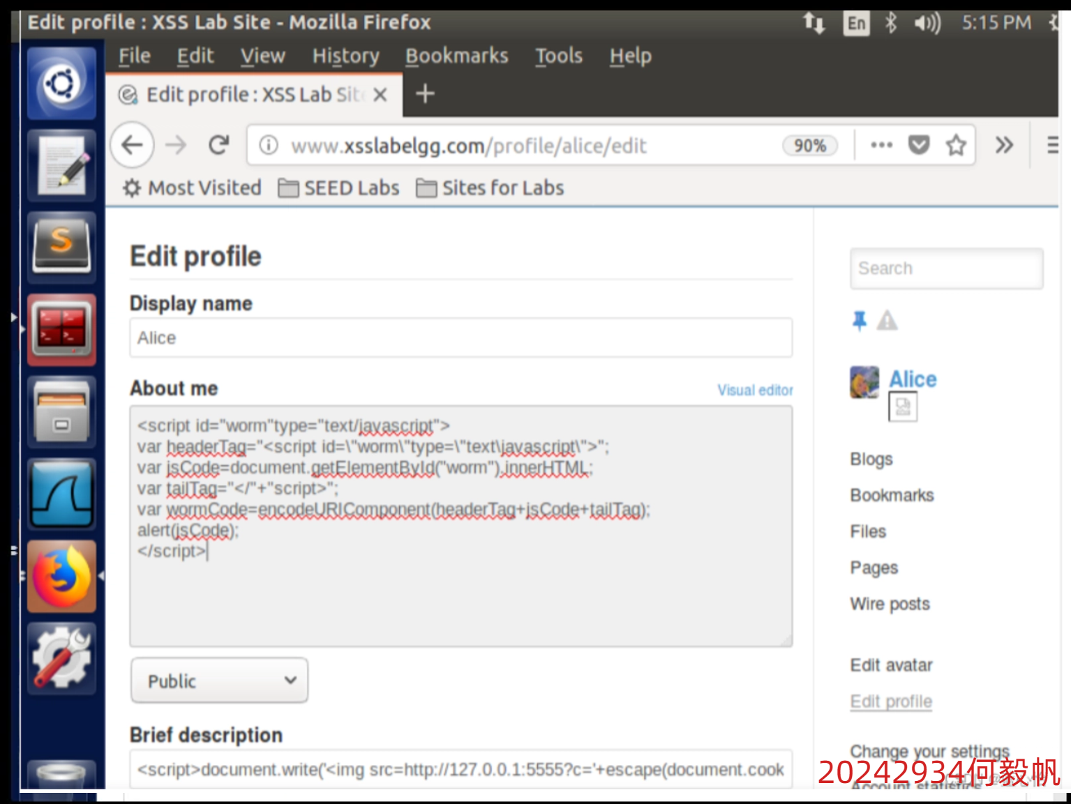Open Edit avatar link
Viewport: 1071px width, 804px height.
tap(891, 665)
